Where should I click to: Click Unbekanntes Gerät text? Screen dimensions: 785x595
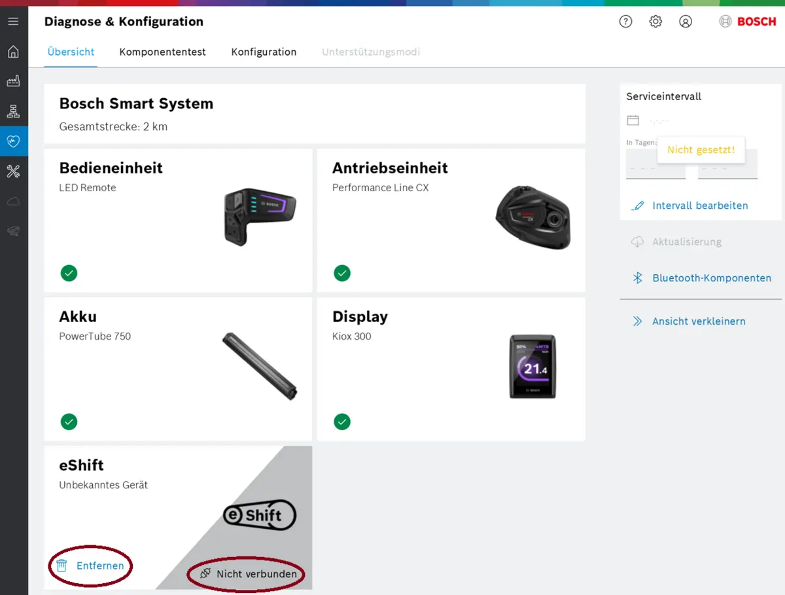point(103,485)
